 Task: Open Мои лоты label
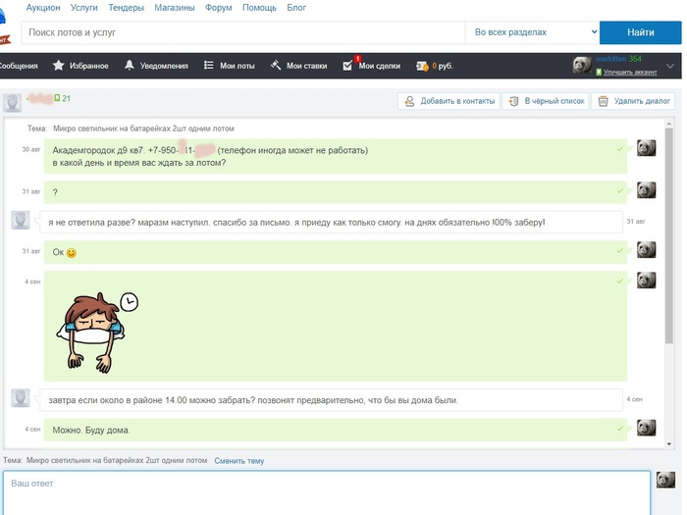[x=238, y=66]
